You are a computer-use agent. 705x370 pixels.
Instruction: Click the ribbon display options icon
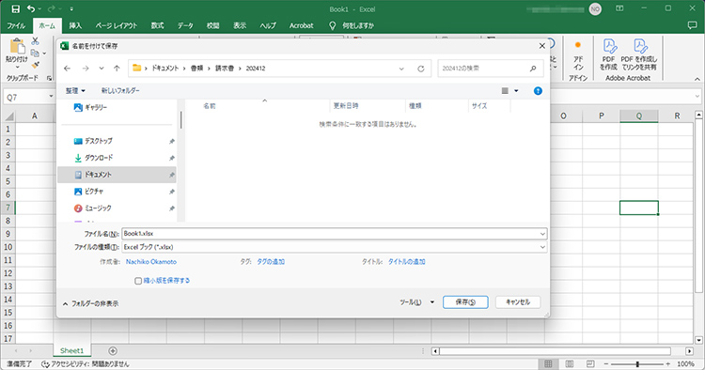tap(619, 8)
